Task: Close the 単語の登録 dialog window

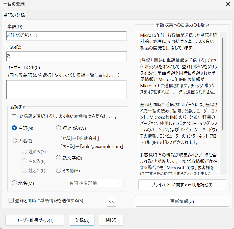Action: [228, 4]
